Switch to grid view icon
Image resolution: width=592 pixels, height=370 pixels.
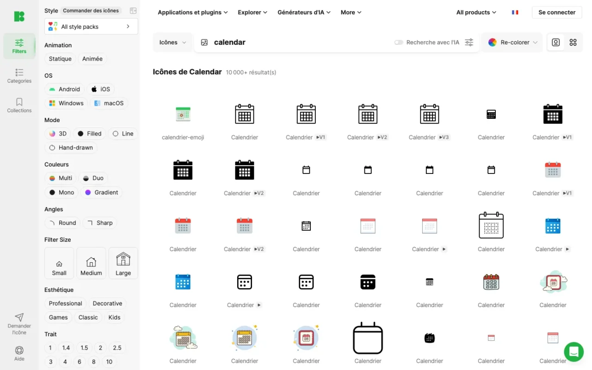(x=573, y=42)
